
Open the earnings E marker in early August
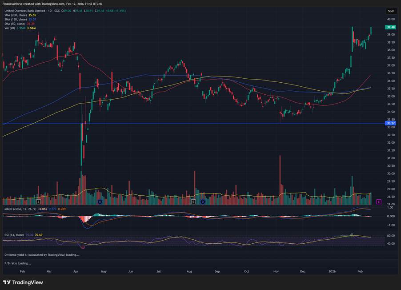[x=193, y=202]
